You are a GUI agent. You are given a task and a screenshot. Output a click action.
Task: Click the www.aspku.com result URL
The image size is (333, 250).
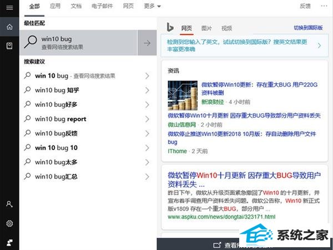coord(221,217)
